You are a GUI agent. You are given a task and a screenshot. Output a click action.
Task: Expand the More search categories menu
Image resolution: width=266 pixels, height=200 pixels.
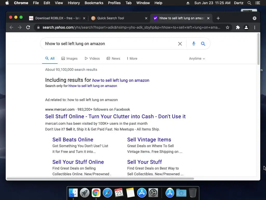tap(132, 59)
